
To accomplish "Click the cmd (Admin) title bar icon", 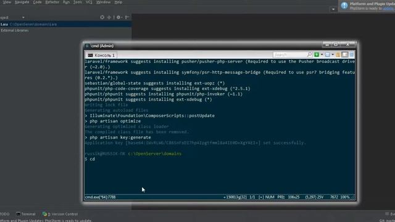I will 87,46.
